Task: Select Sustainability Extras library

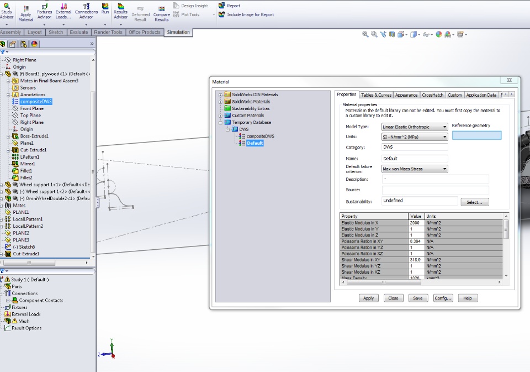Action: [251, 109]
